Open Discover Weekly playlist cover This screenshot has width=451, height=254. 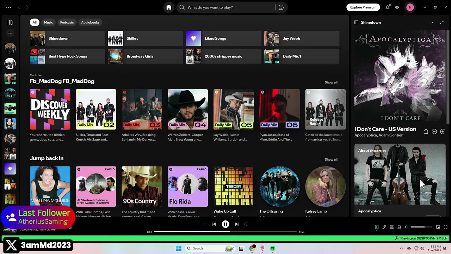[50, 109]
